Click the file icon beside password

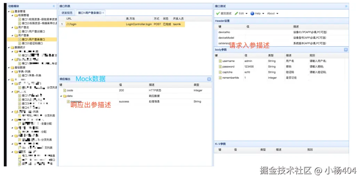pyautogui.click(x=220, y=66)
